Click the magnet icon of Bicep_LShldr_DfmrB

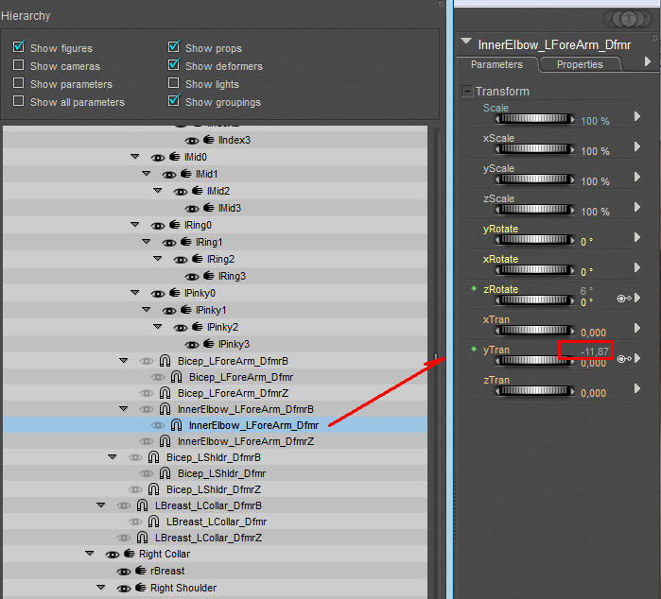tap(153, 457)
